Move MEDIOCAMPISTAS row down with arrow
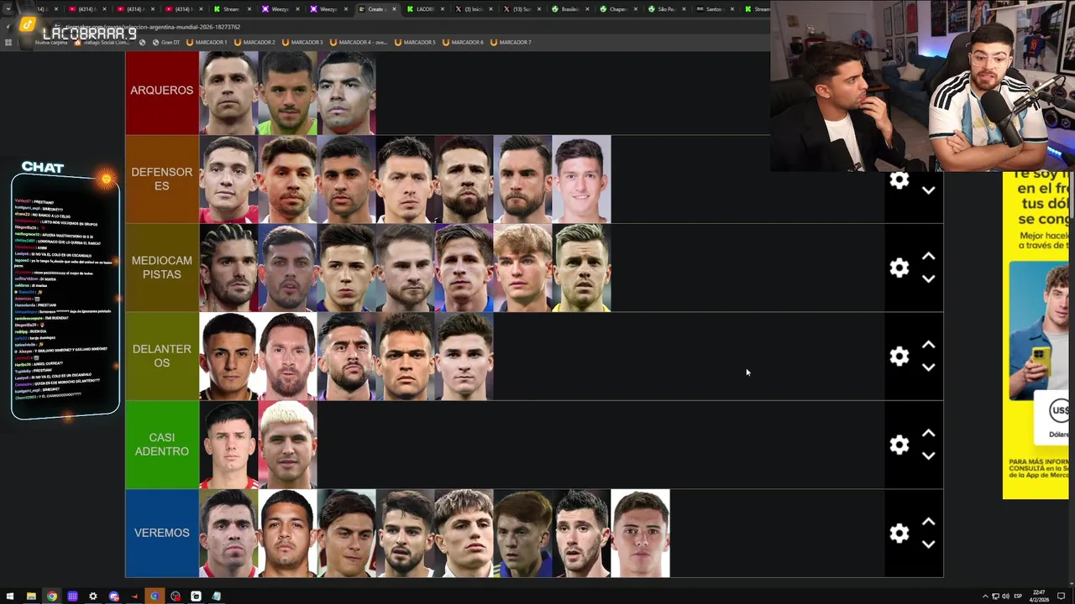This screenshot has width=1075, height=604. coord(928,279)
